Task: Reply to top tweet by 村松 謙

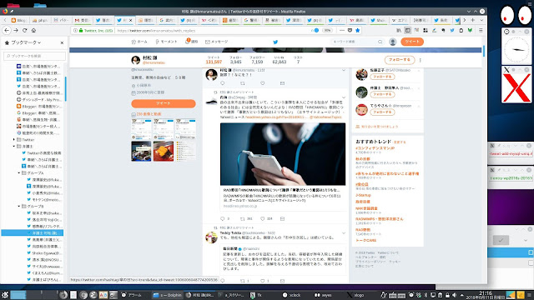Action: pos(223,83)
